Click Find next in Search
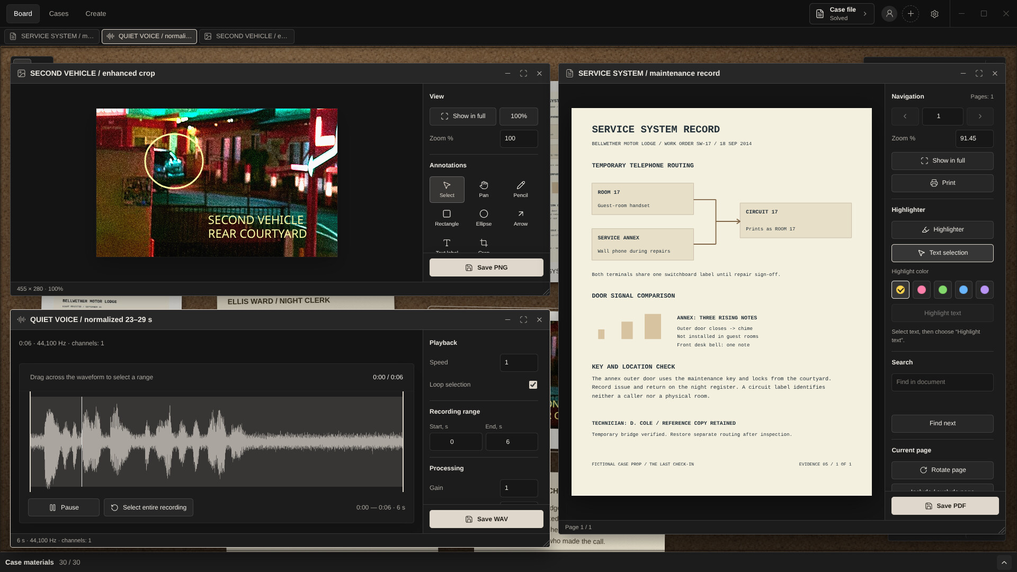1017x572 pixels. [942, 424]
